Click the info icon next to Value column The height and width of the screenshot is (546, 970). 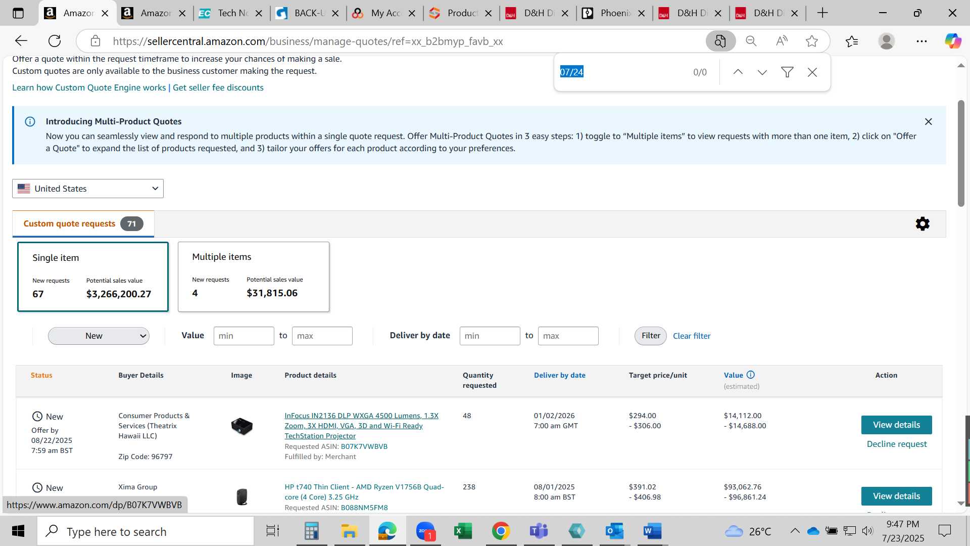[x=751, y=375]
